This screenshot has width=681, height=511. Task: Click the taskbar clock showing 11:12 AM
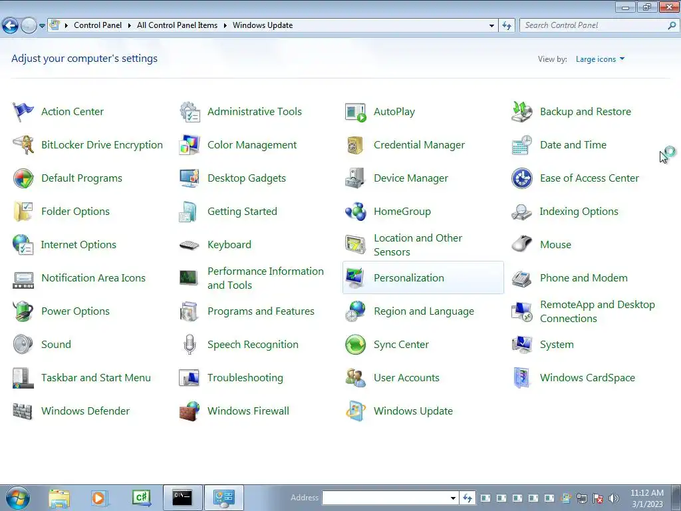[647, 498]
